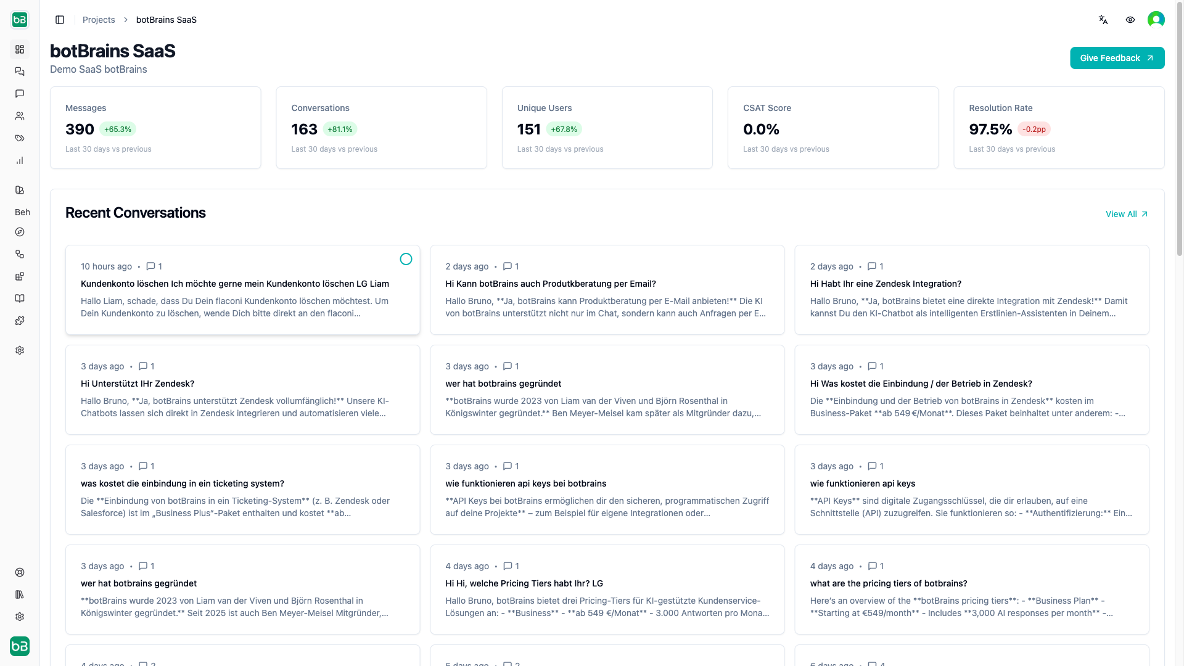
Task: Click the botBrains logo at the top left
Action: (19, 19)
